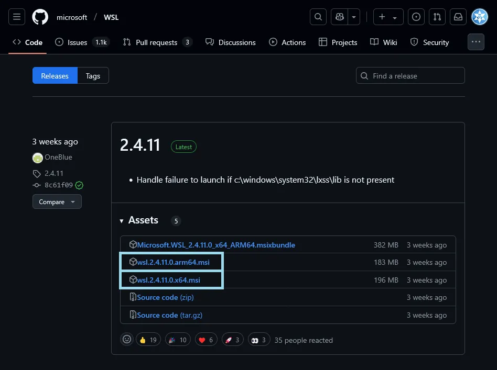This screenshot has height=370, width=497.
Task: Click the pull requests count 3
Action: click(x=187, y=42)
